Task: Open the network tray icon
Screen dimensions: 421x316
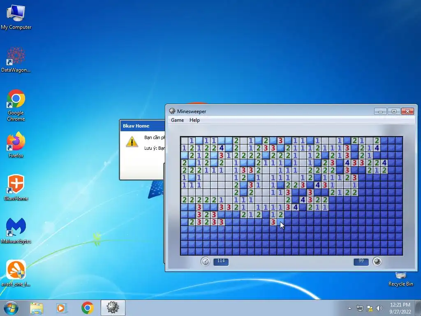Action: (x=359, y=308)
